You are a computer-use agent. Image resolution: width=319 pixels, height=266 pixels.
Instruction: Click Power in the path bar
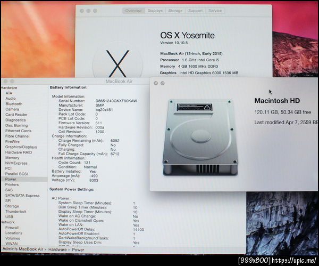pyautogui.click(x=78, y=249)
